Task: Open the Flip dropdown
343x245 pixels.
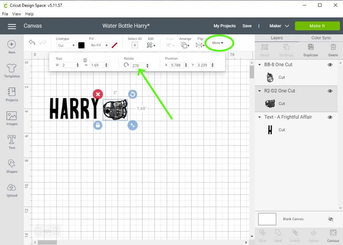Action: click(x=200, y=45)
